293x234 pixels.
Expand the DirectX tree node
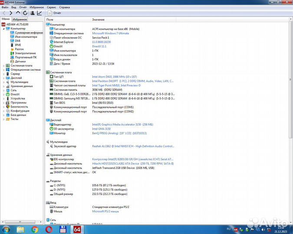click(3, 94)
